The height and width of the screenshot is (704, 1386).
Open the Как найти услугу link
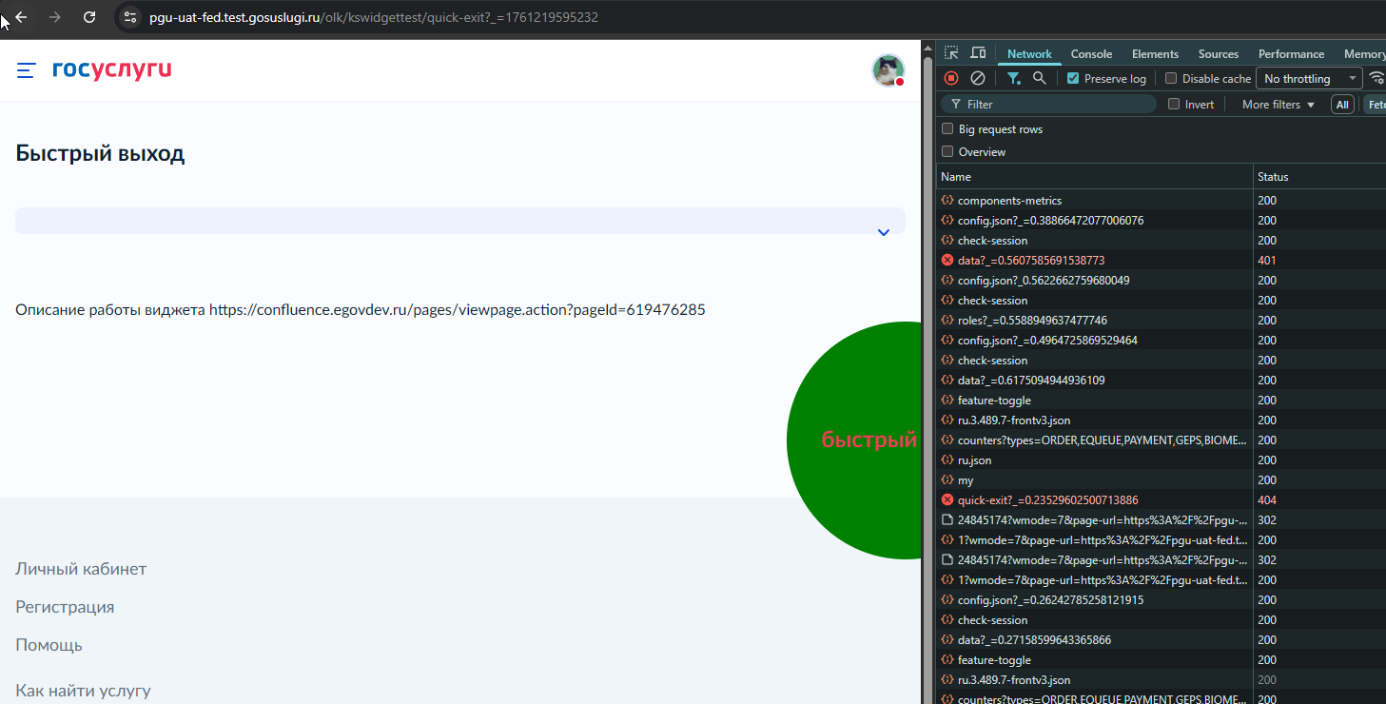pyautogui.click(x=83, y=691)
